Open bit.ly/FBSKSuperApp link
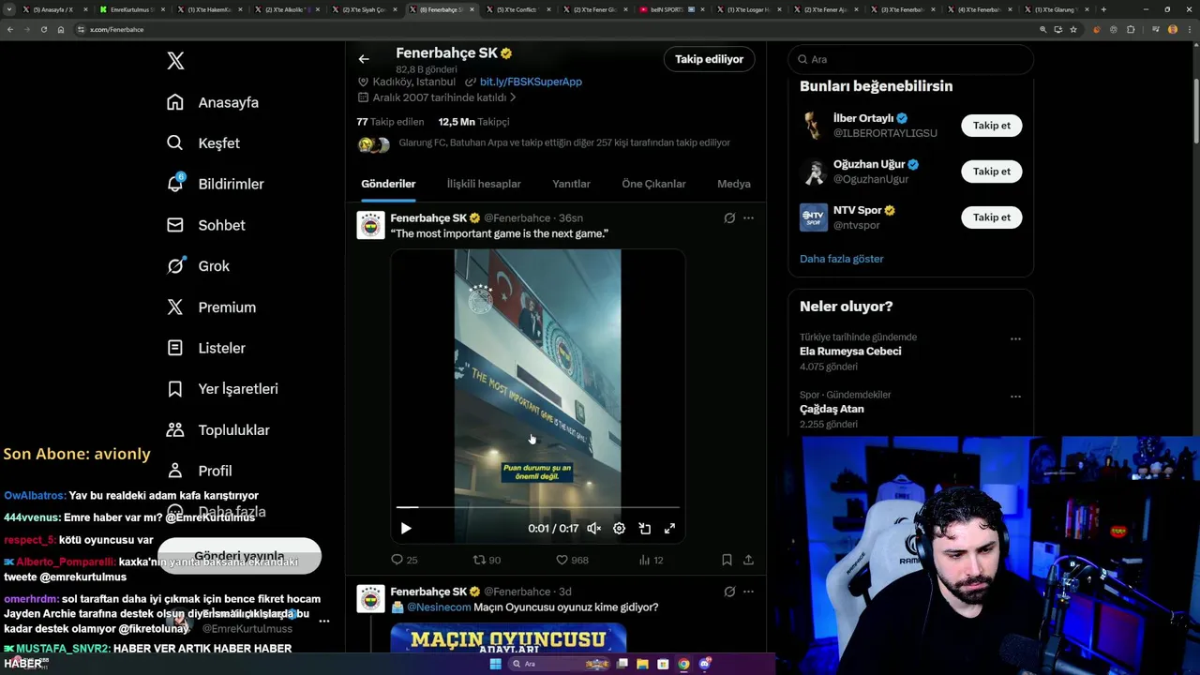The image size is (1200, 675). click(x=531, y=82)
